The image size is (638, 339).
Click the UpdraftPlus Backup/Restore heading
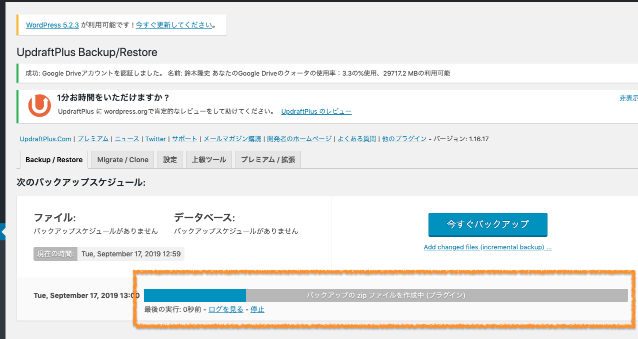pos(87,52)
